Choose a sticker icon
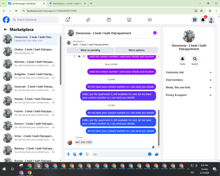 81,154
